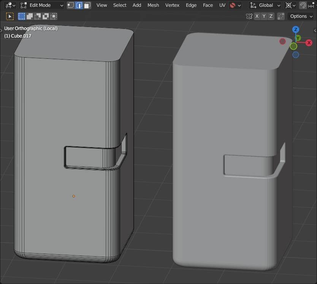
Task: Click the mesh symmetry butterfly icon
Action: (x=249, y=16)
